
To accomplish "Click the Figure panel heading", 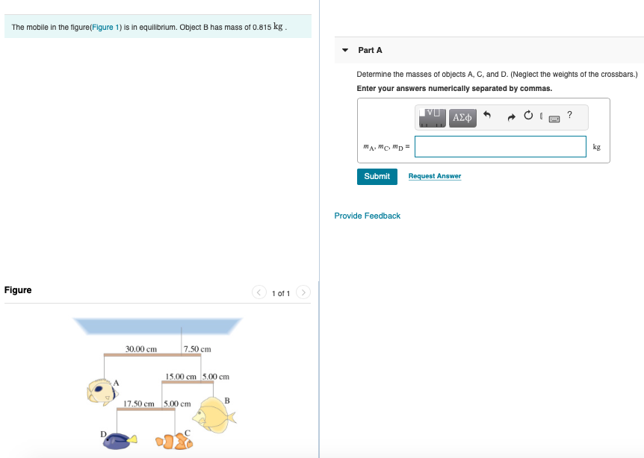I will coord(18,290).
